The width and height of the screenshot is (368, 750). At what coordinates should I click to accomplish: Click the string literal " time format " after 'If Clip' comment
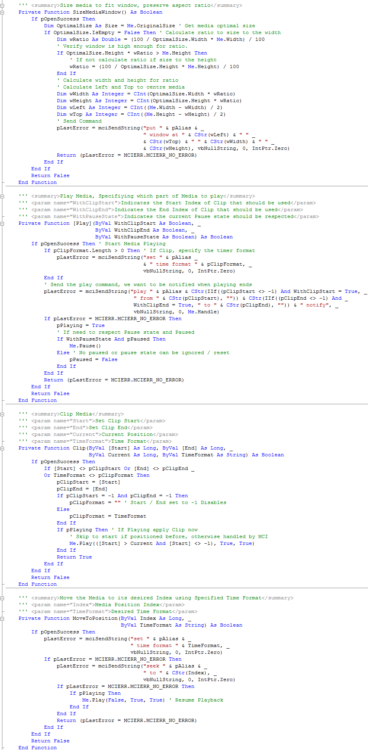pyautogui.click(x=174, y=264)
